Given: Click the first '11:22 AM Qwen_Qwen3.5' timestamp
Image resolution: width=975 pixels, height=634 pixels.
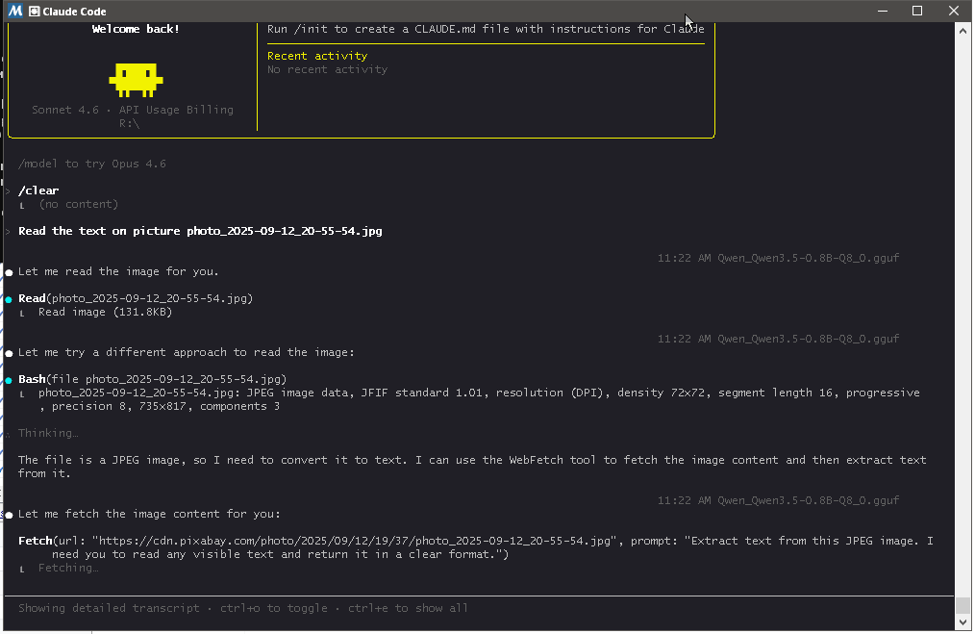Looking at the screenshot, I should [779, 258].
